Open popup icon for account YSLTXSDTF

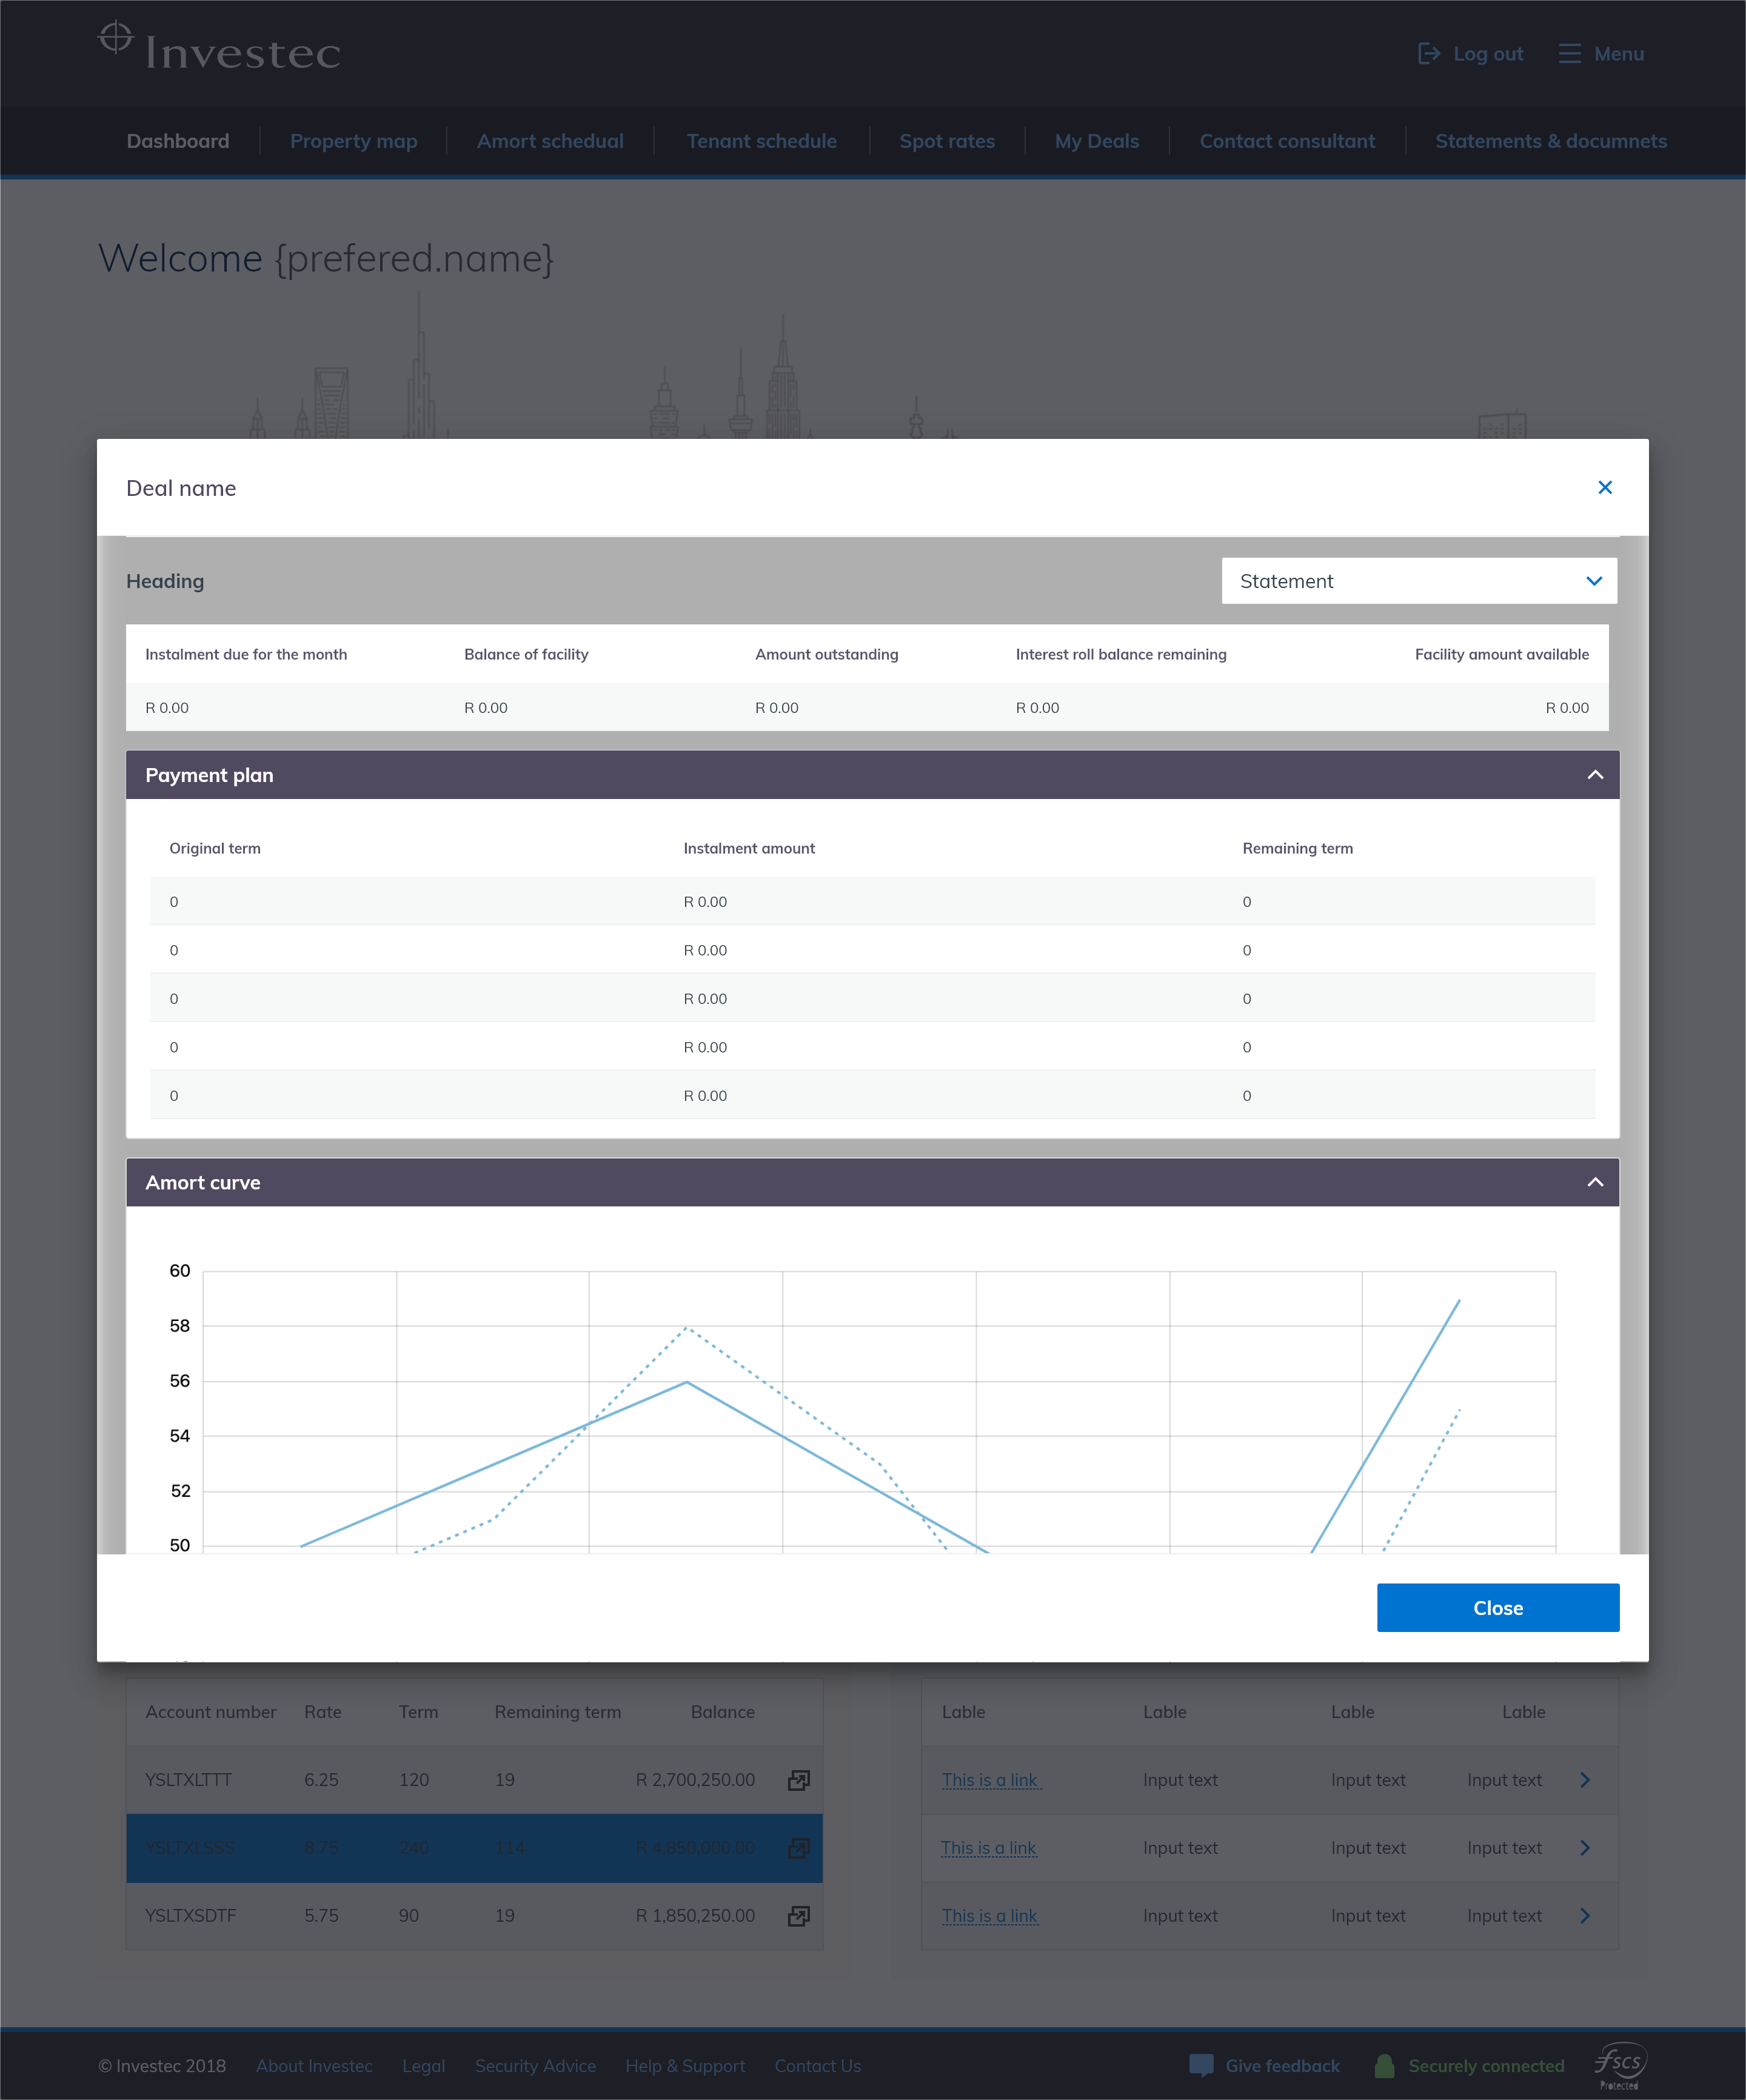point(798,1916)
